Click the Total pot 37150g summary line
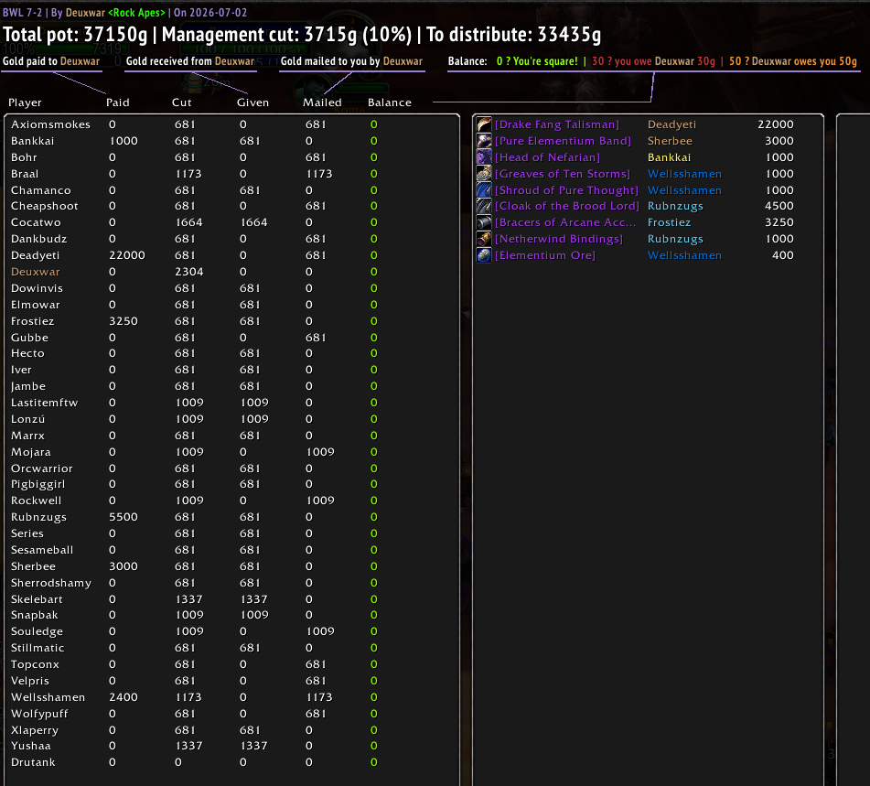 [x=301, y=35]
